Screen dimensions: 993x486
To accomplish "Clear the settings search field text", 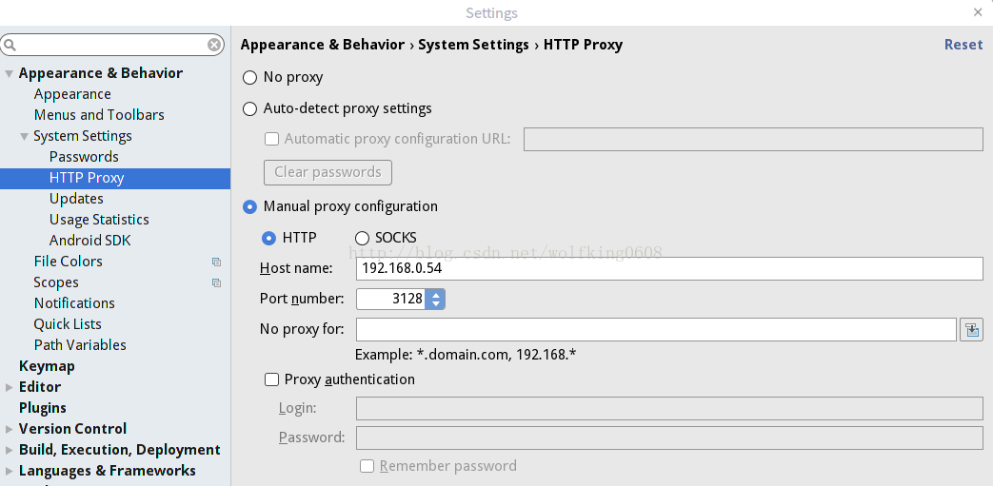I will [214, 45].
